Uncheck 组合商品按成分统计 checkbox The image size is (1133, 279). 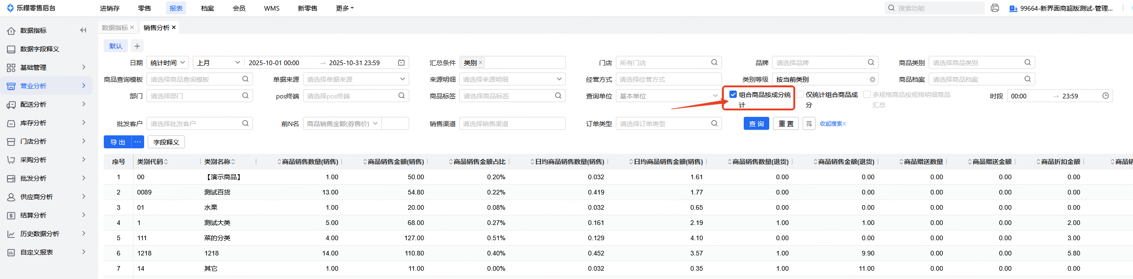tap(733, 94)
